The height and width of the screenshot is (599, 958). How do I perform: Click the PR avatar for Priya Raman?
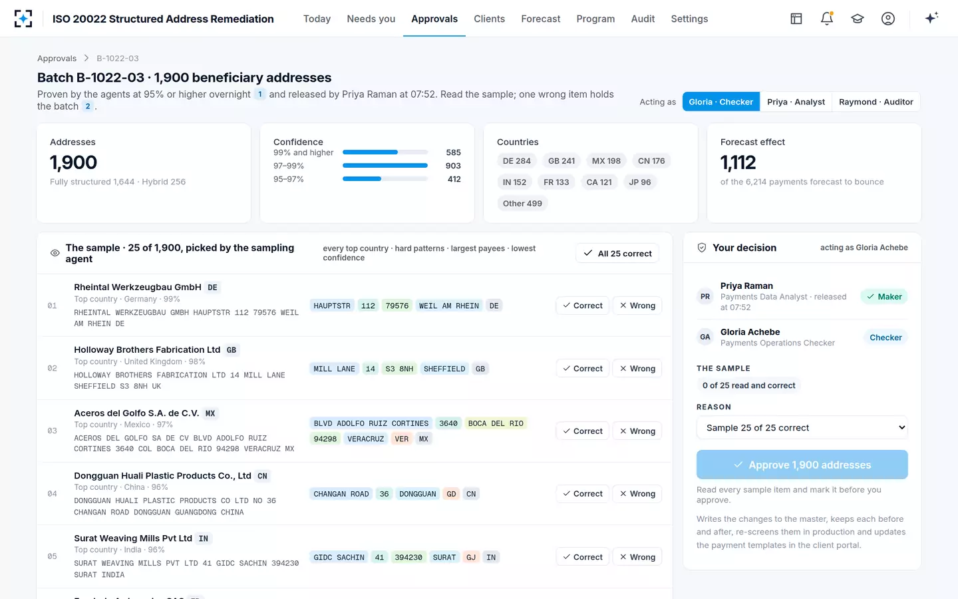(705, 297)
